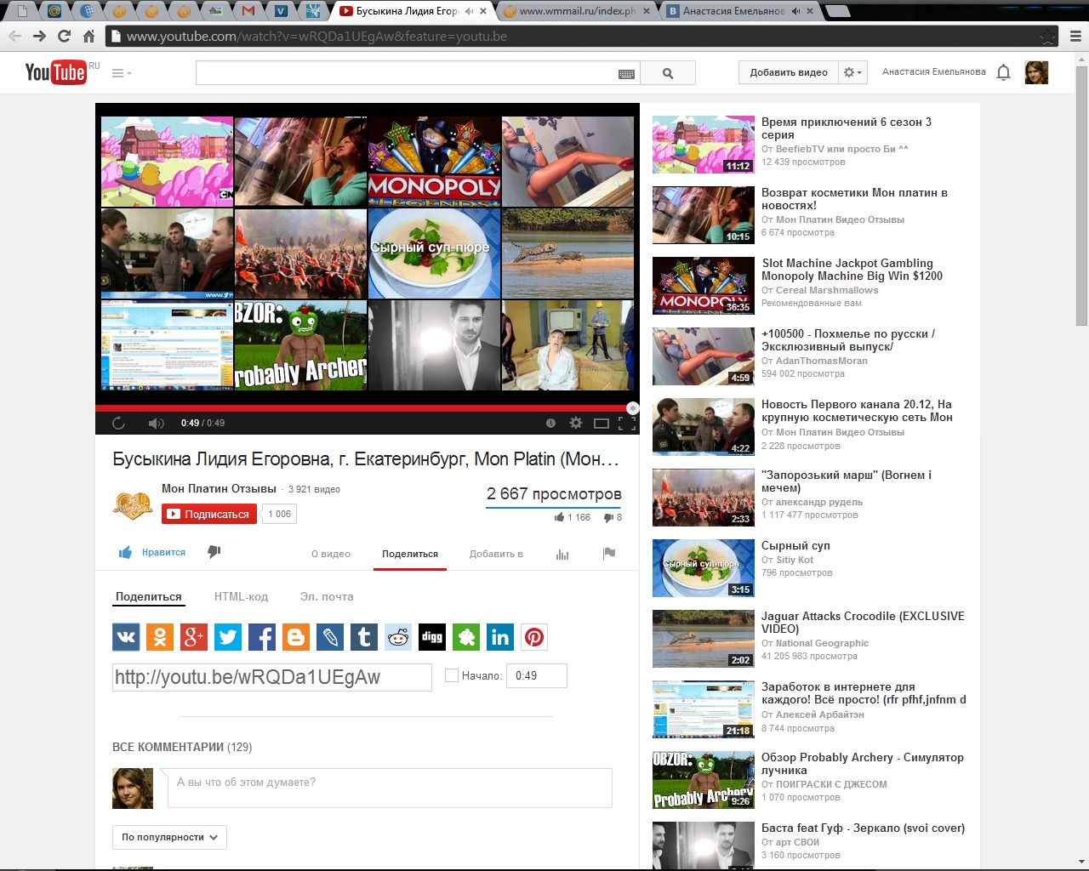Screen dimensions: 1089x871
Task: Dislike the video with thumbs down
Action: [x=214, y=552]
